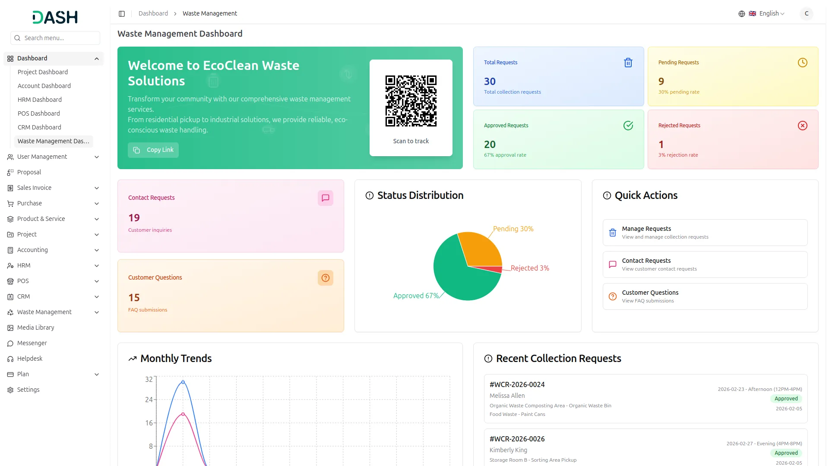Screen dimensions: 829x466
Task: Click the Rejected Requests 1 count
Action: point(661,145)
